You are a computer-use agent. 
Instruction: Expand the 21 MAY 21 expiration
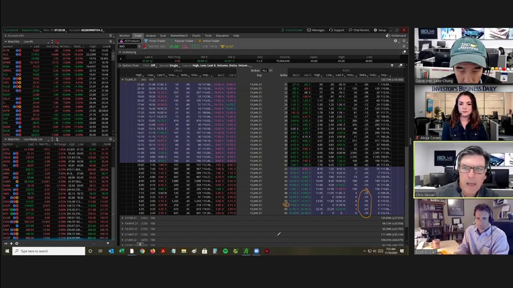click(123, 234)
